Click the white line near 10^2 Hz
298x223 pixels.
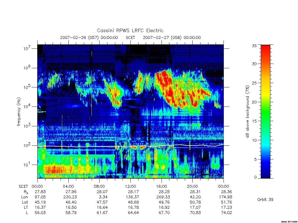click(130, 146)
